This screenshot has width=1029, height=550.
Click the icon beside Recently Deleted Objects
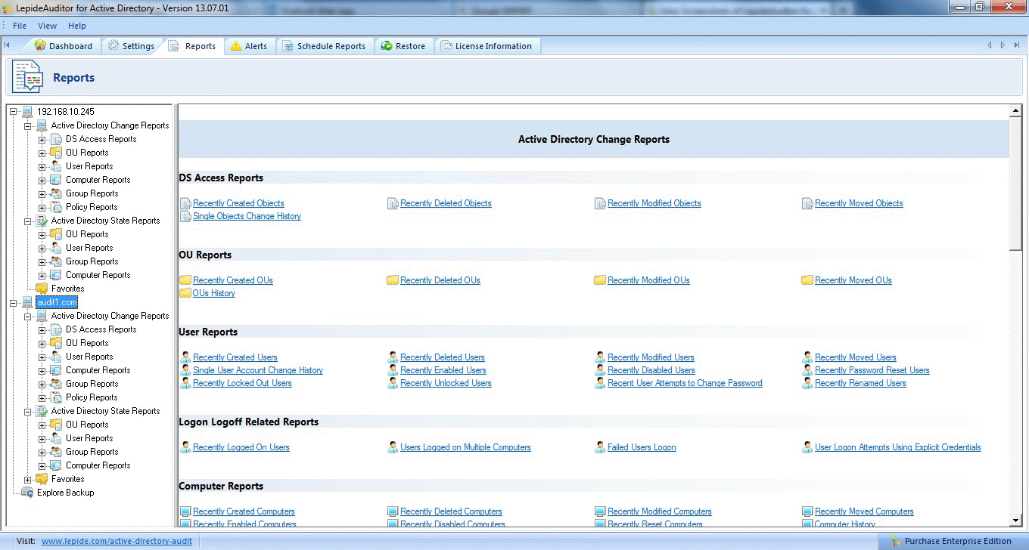pyautogui.click(x=393, y=204)
